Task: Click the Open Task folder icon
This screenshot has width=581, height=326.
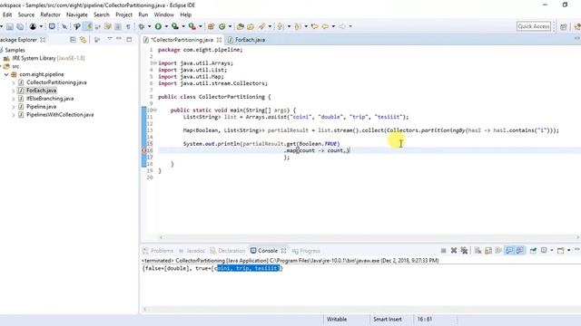Action: tap(251, 26)
